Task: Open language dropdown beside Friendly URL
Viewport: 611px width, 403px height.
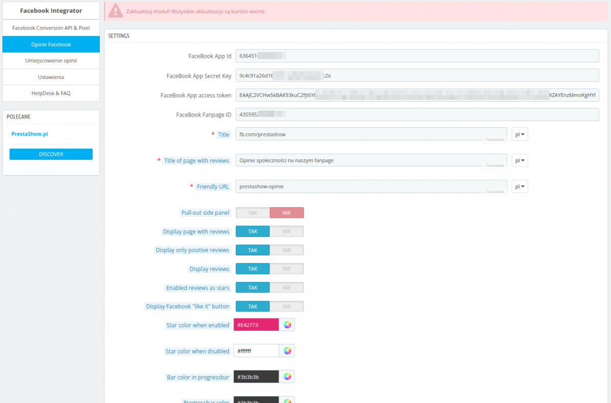Action: [519, 187]
